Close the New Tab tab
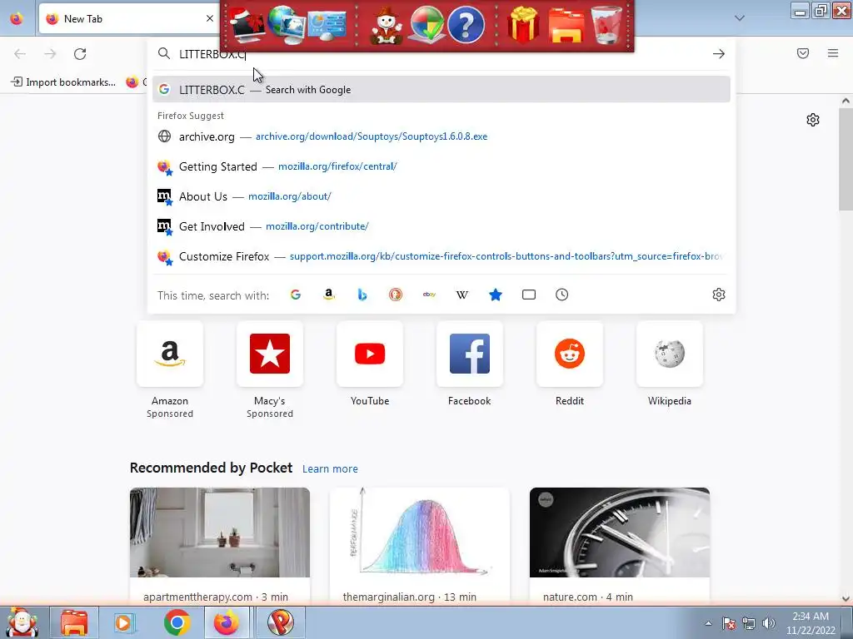This screenshot has width=853, height=639. click(209, 18)
